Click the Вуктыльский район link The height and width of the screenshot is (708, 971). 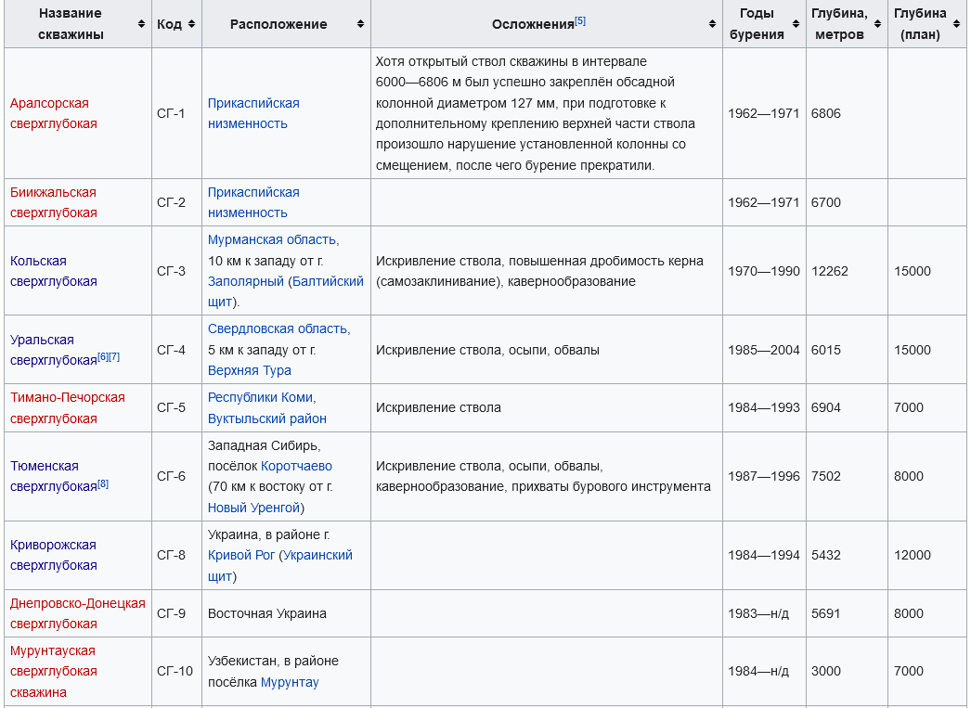pyautogui.click(x=266, y=418)
